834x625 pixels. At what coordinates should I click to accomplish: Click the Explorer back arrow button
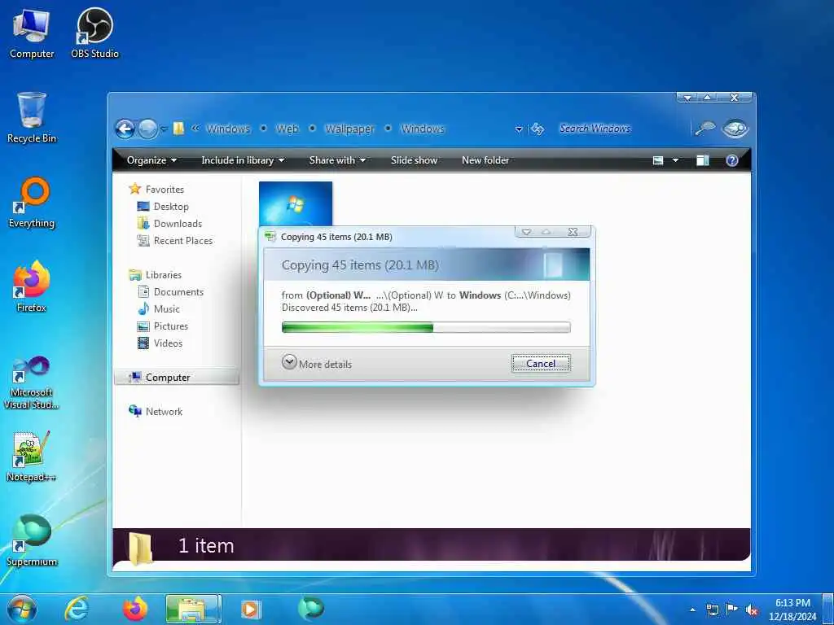[x=125, y=129]
